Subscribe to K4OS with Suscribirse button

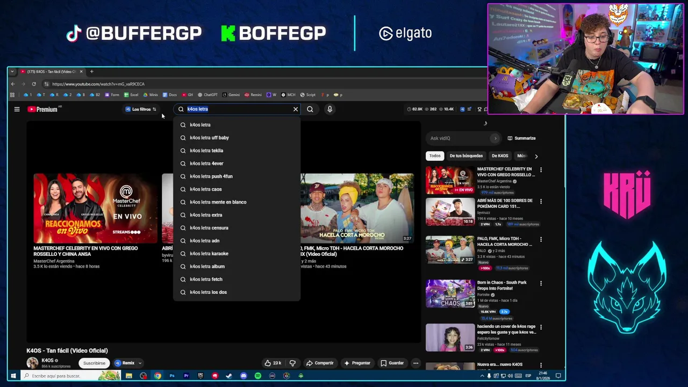click(x=94, y=363)
